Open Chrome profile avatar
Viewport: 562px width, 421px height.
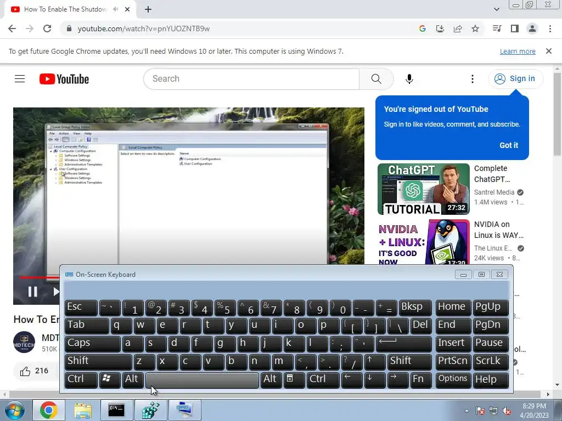(532, 29)
